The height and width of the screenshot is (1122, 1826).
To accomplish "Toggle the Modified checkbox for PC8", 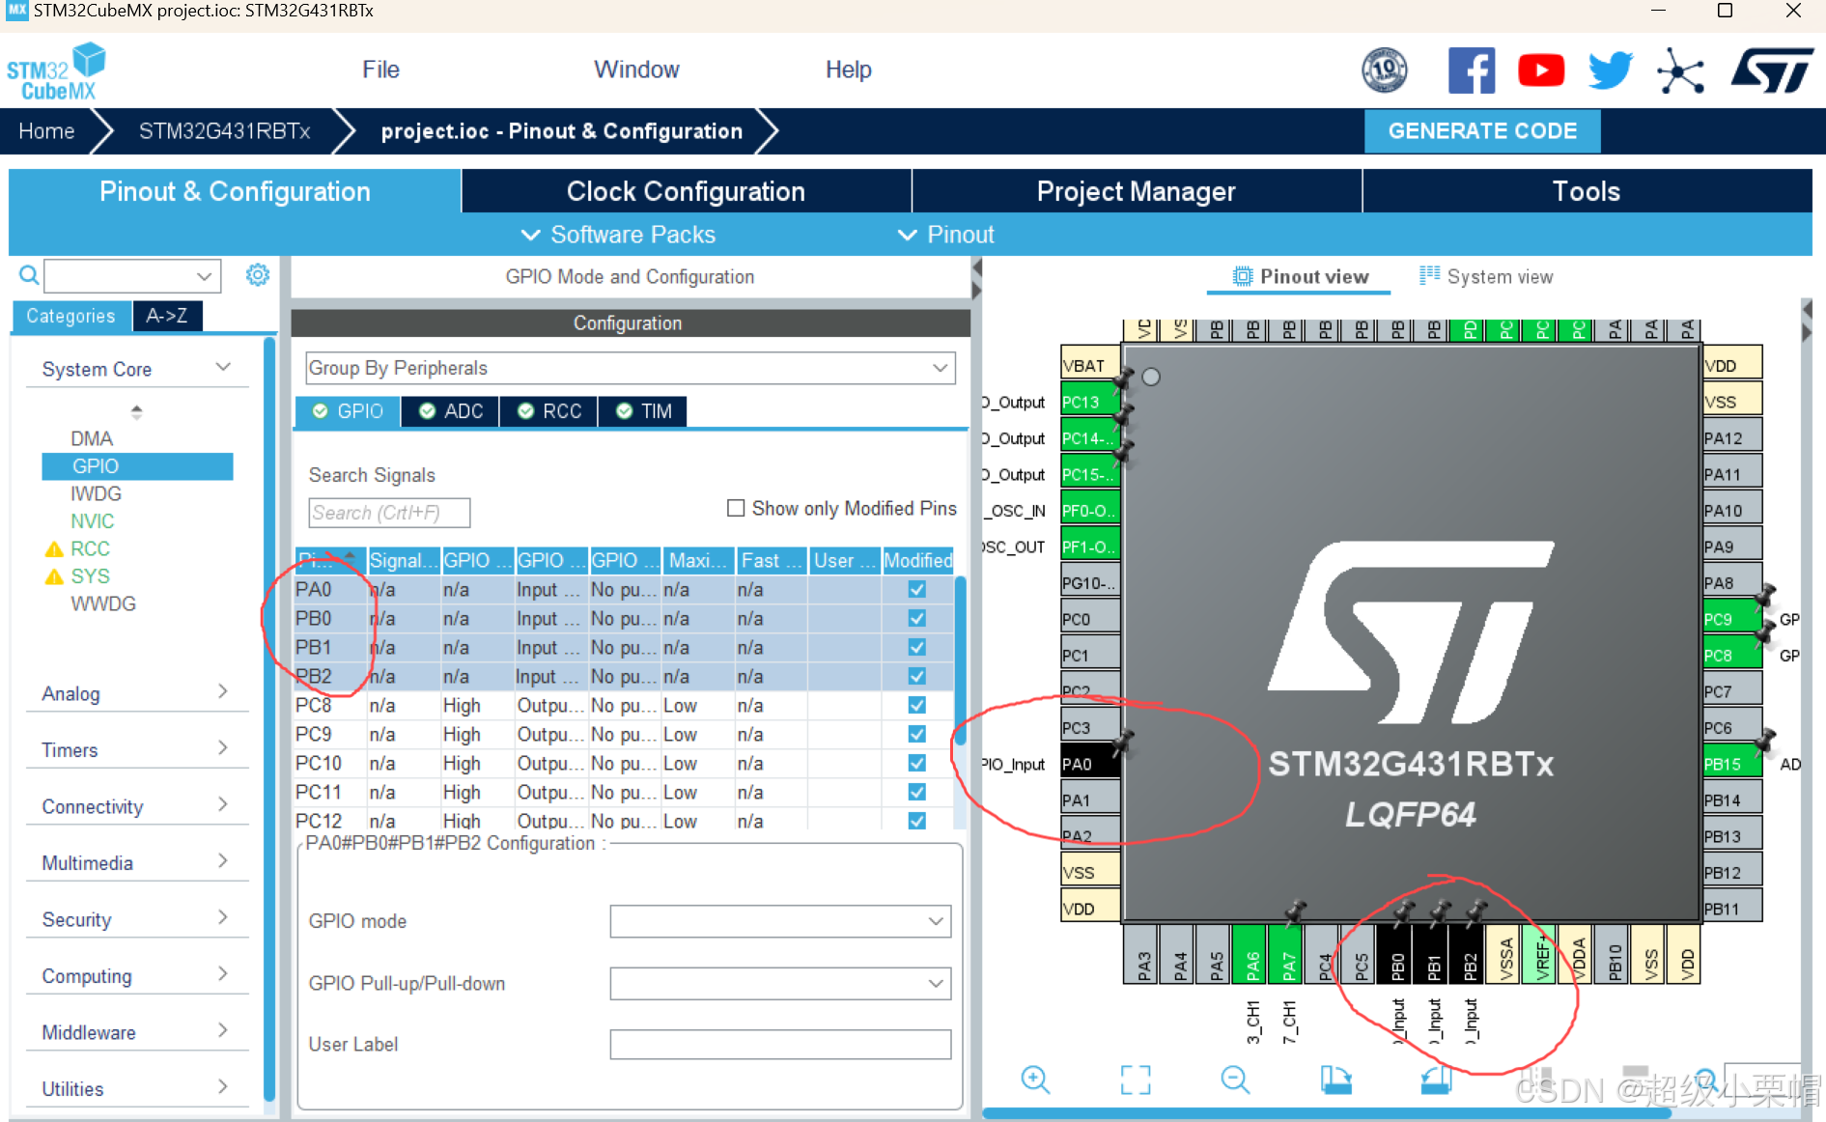I will pos(917,705).
